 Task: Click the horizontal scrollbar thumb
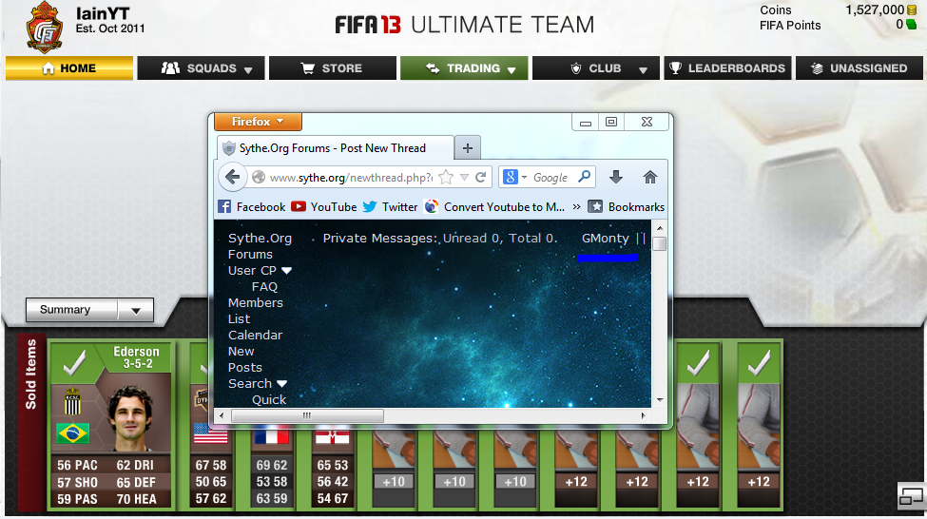coord(307,415)
